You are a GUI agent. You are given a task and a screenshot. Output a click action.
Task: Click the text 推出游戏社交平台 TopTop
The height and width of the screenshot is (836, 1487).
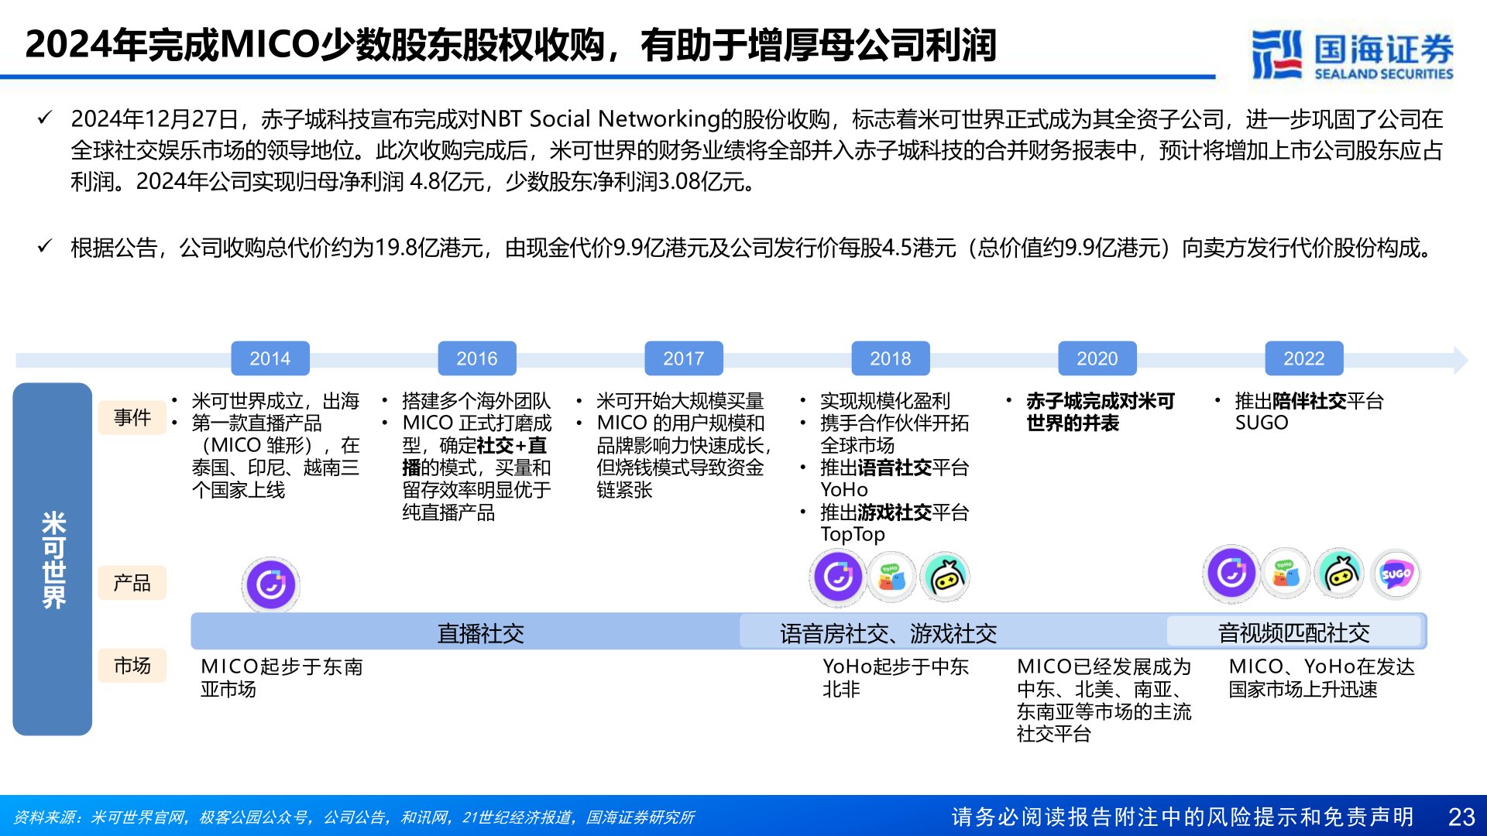(895, 523)
